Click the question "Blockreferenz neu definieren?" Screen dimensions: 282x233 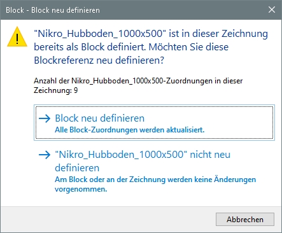(99, 60)
